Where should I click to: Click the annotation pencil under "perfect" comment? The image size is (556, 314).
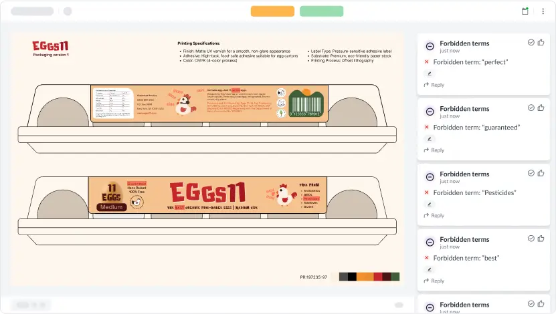(430, 73)
